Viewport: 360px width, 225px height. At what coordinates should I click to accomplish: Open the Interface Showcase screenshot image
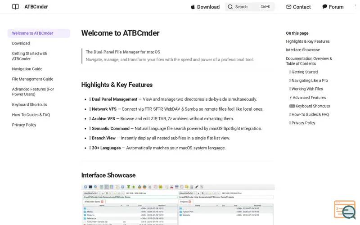pyautogui.click(x=178, y=205)
